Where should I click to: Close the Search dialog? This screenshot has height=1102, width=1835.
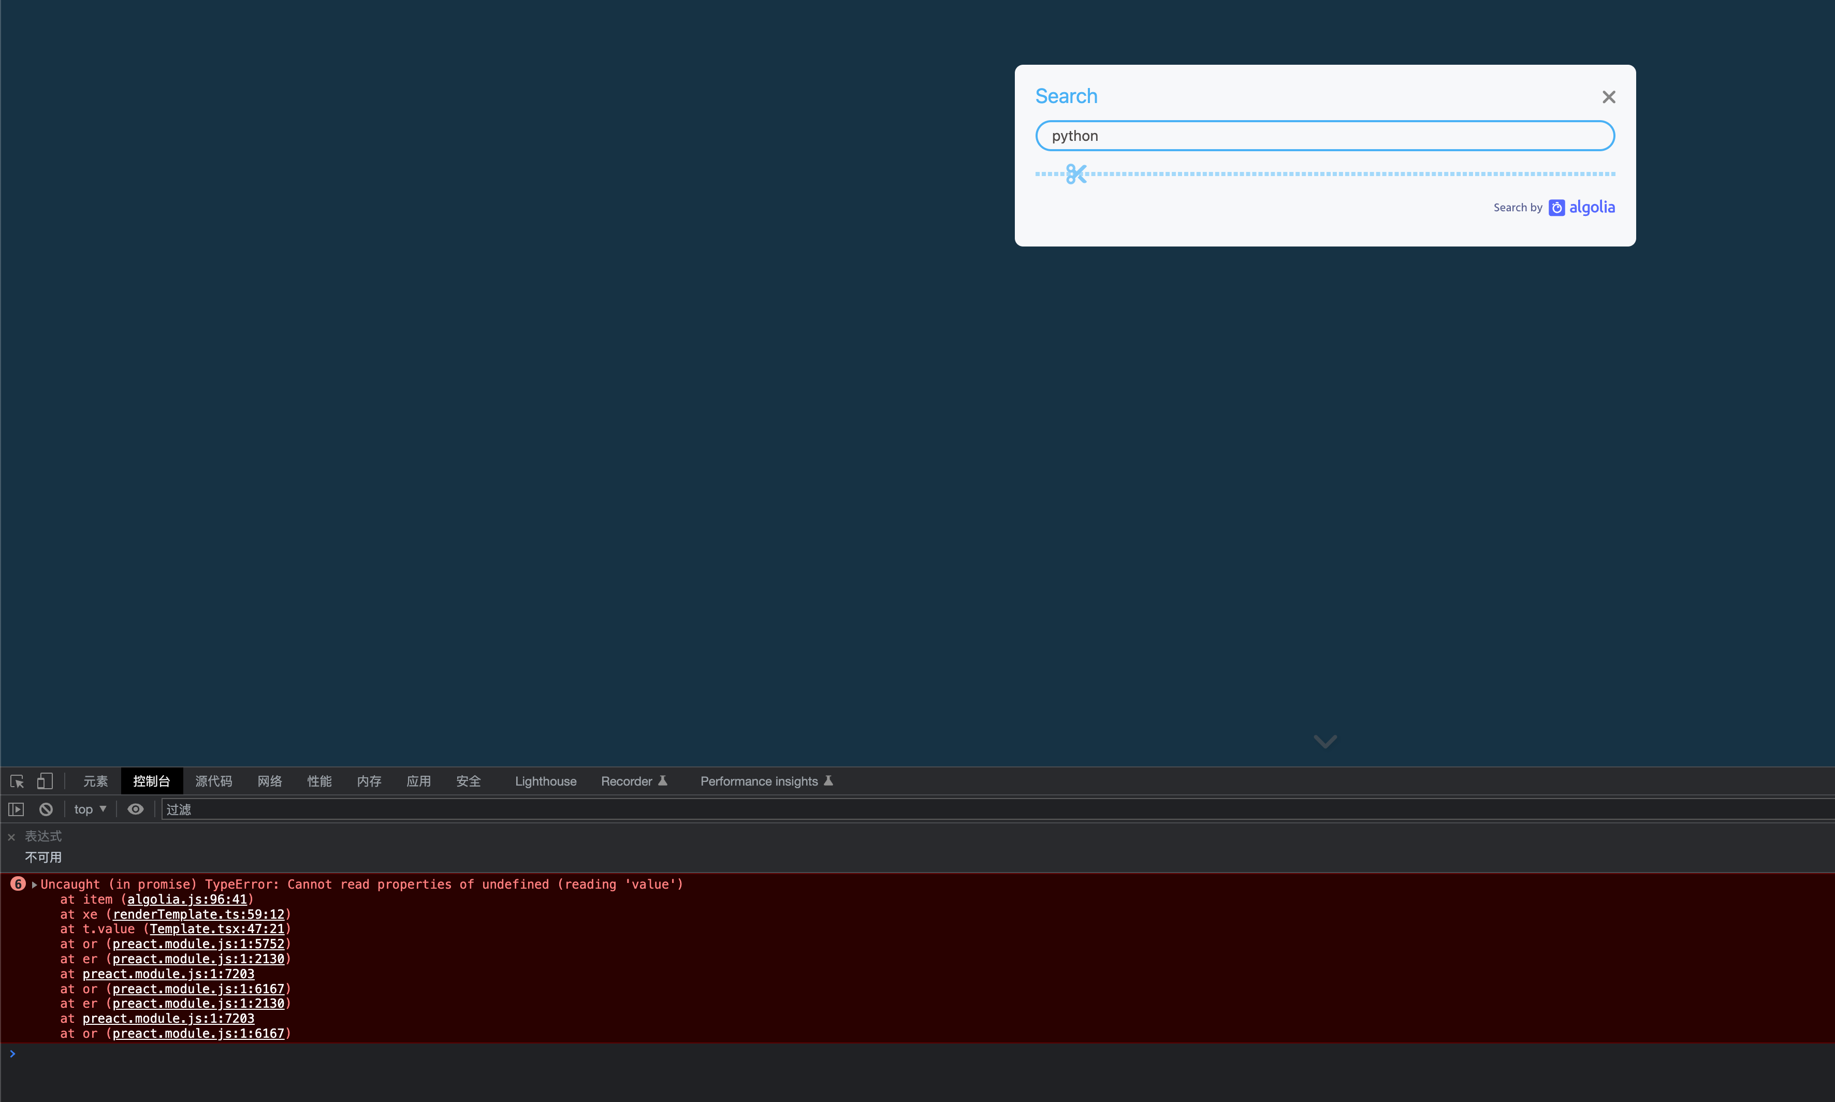[x=1608, y=96]
